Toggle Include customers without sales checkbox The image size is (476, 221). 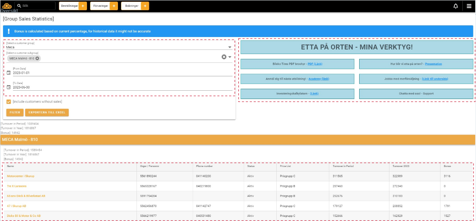coord(9,102)
